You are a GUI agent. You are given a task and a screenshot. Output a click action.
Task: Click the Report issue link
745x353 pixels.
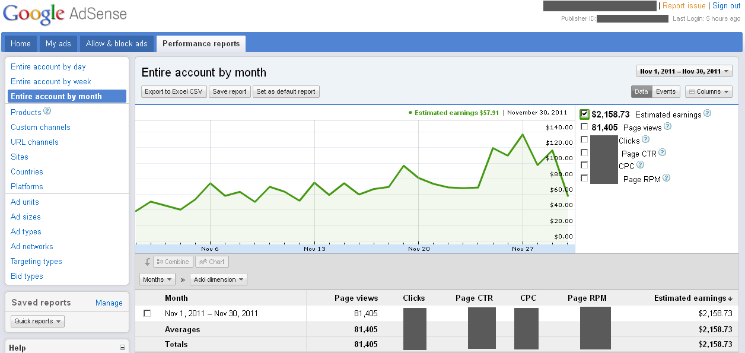[684, 6]
